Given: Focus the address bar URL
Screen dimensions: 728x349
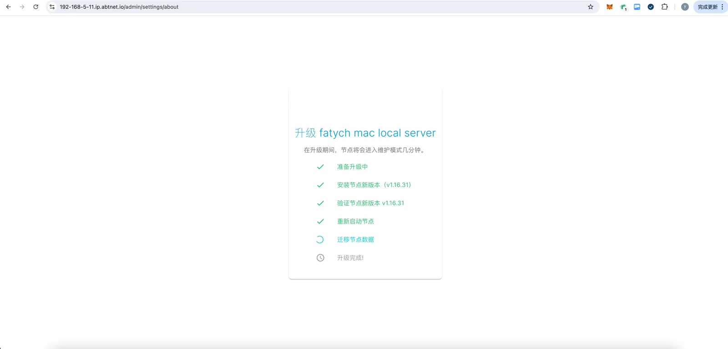Looking at the screenshot, I should coord(119,7).
